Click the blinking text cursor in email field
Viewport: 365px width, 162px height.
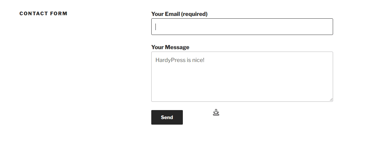coord(156,27)
